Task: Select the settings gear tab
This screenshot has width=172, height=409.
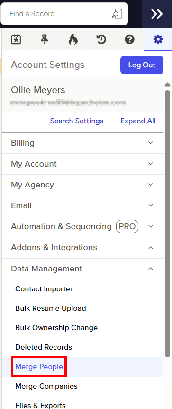Action: (158, 40)
